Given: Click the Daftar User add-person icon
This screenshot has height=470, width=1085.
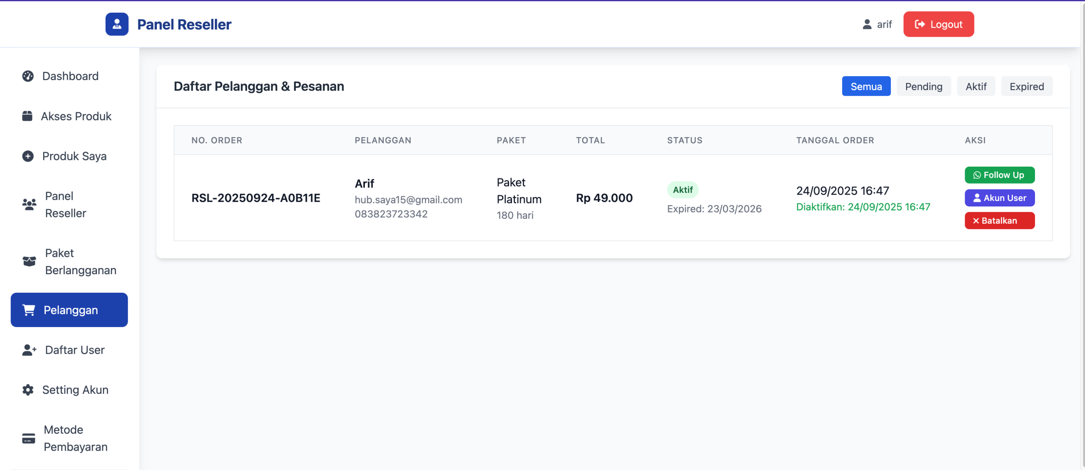Looking at the screenshot, I should point(29,350).
